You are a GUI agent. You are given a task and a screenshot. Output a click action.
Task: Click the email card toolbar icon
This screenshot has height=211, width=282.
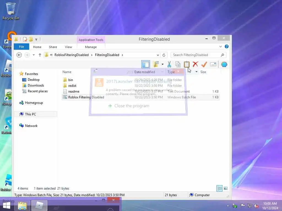coord(213,64)
